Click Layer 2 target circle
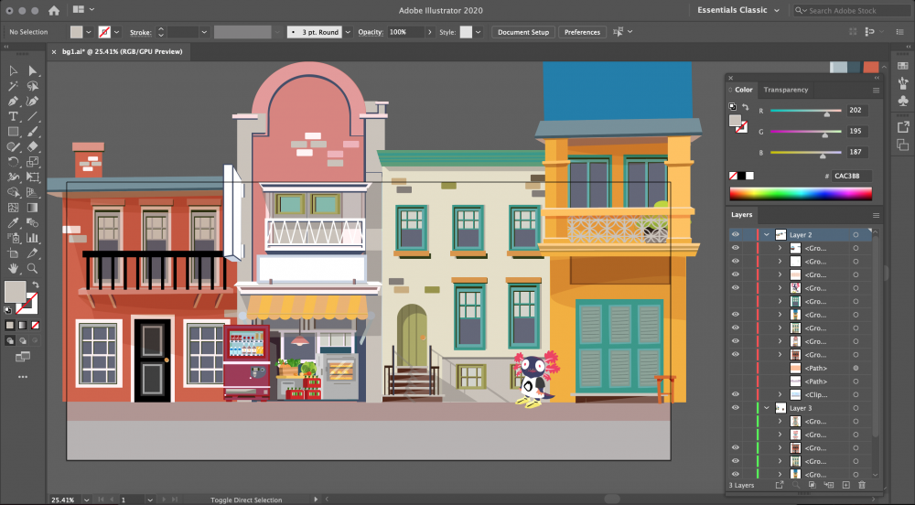The width and height of the screenshot is (915, 505). pos(856,234)
